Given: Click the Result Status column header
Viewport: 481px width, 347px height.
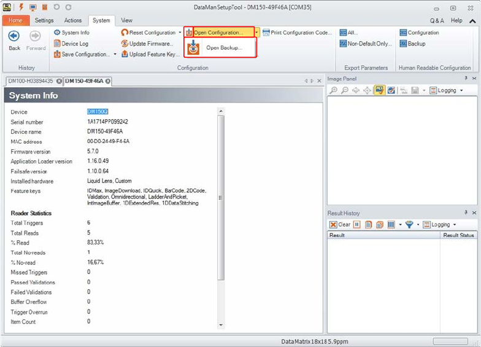Looking at the screenshot, I should coord(458,235).
